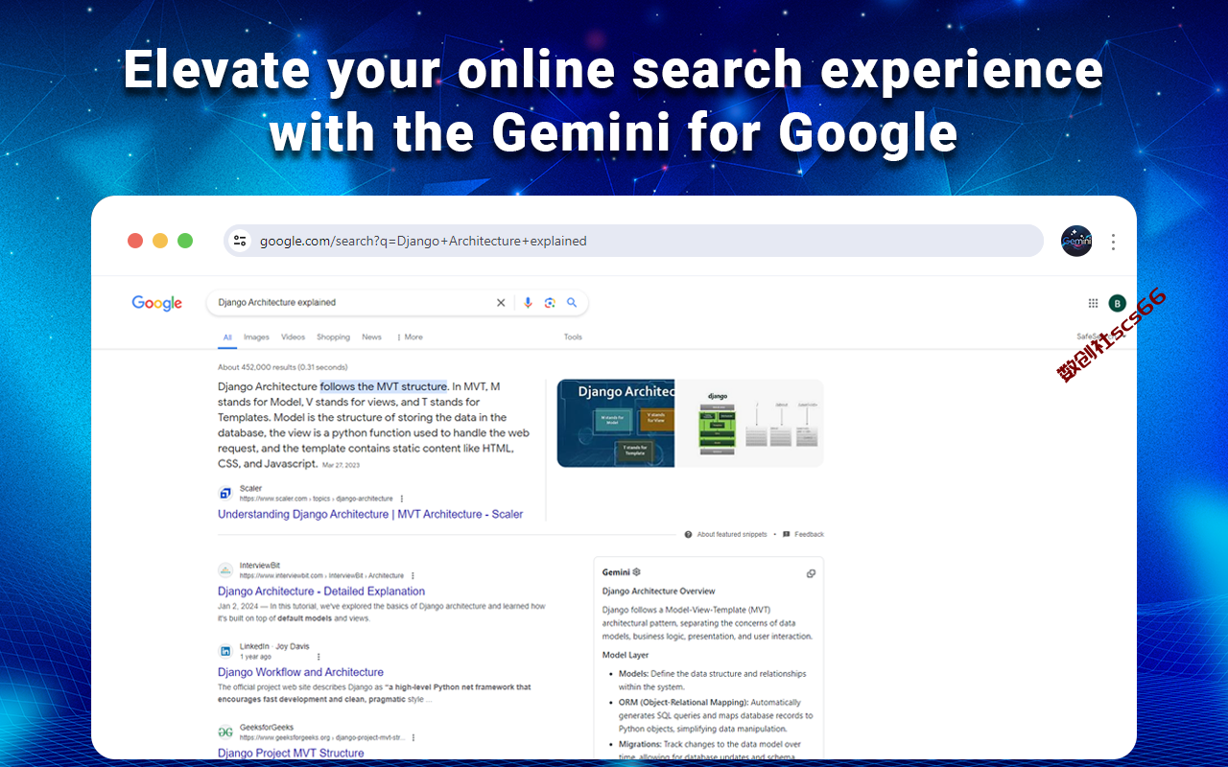Open Google Lens image search icon
The width and height of the screenshot is (1228, 767).
click(x=550, y=303)
